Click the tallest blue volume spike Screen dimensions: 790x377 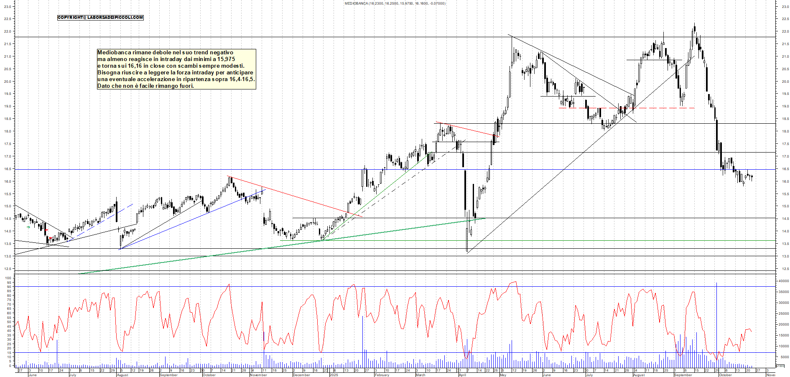click(x=716, y=318)
